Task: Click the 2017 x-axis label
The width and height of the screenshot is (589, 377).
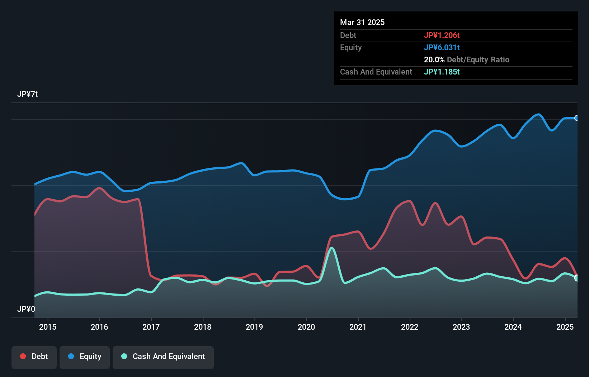Action: tap(151, 327)
